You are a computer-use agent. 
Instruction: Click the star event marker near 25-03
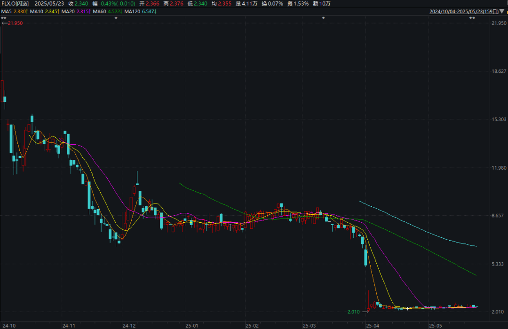(x=323, y=18)
